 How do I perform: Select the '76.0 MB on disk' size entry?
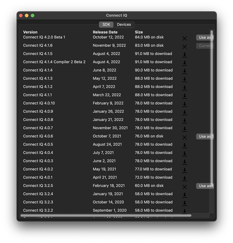(149, 136)
